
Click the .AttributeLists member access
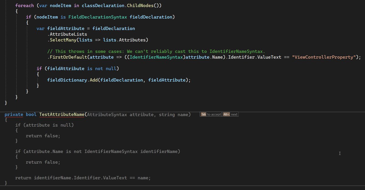tap(67, 34)
